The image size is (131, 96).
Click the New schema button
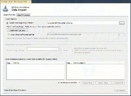(x=67, y=50)
